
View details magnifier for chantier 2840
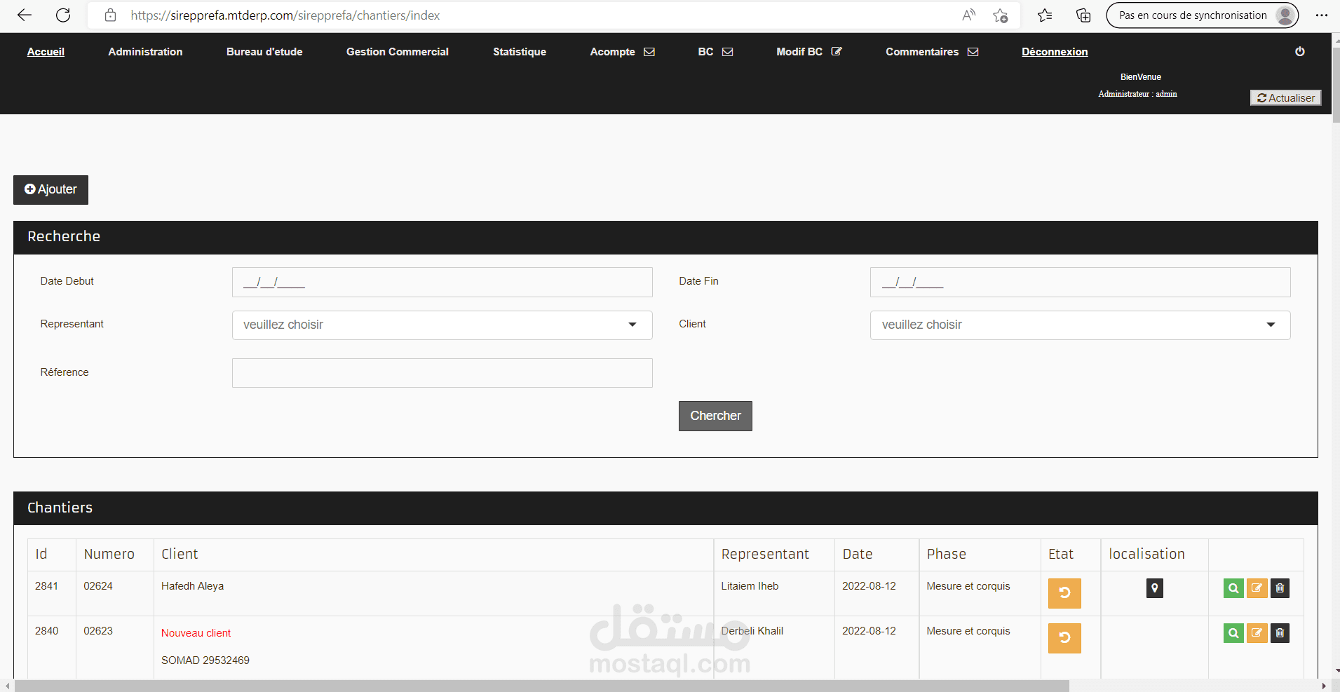click(1233, 633)
